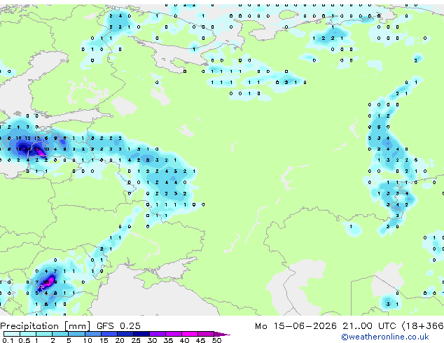This screenshot has height=343, width=444.
Task: Click the 25–30 mm navy legend swatch
Action: coord(141,334)
